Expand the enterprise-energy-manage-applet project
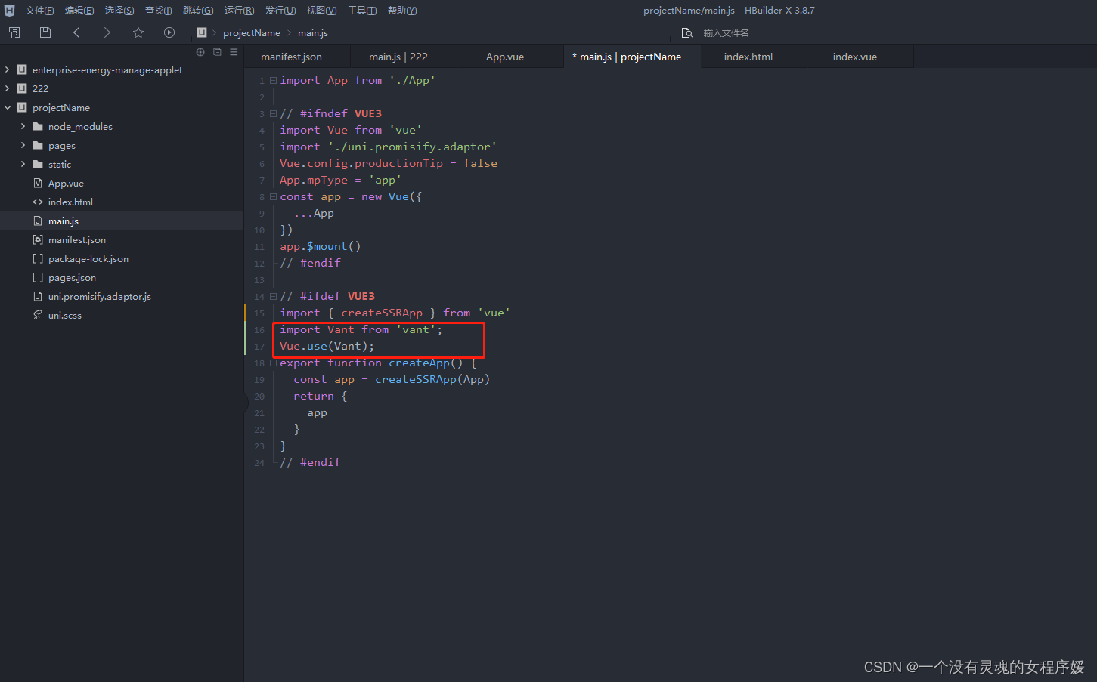Screen dimensions: 1097x682 tap(8, 69)
